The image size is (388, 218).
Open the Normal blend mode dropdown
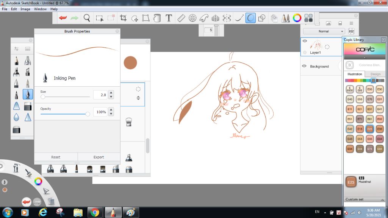[324, 31]
